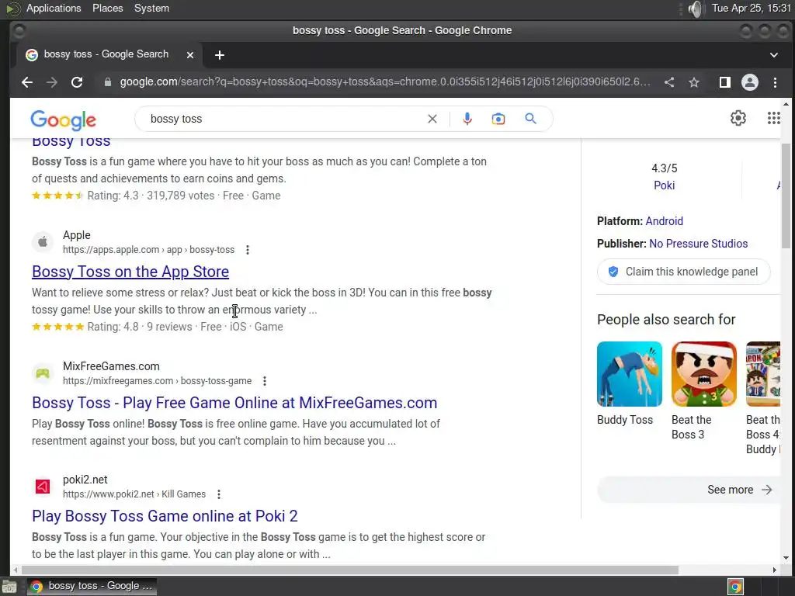Click the address bar URL
Viewport: 795px width, 596px height.
(x=385, y=82)
